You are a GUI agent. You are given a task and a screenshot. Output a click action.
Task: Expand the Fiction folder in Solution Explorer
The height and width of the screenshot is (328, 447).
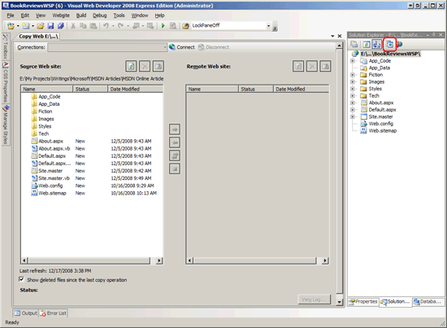point(353,75)
